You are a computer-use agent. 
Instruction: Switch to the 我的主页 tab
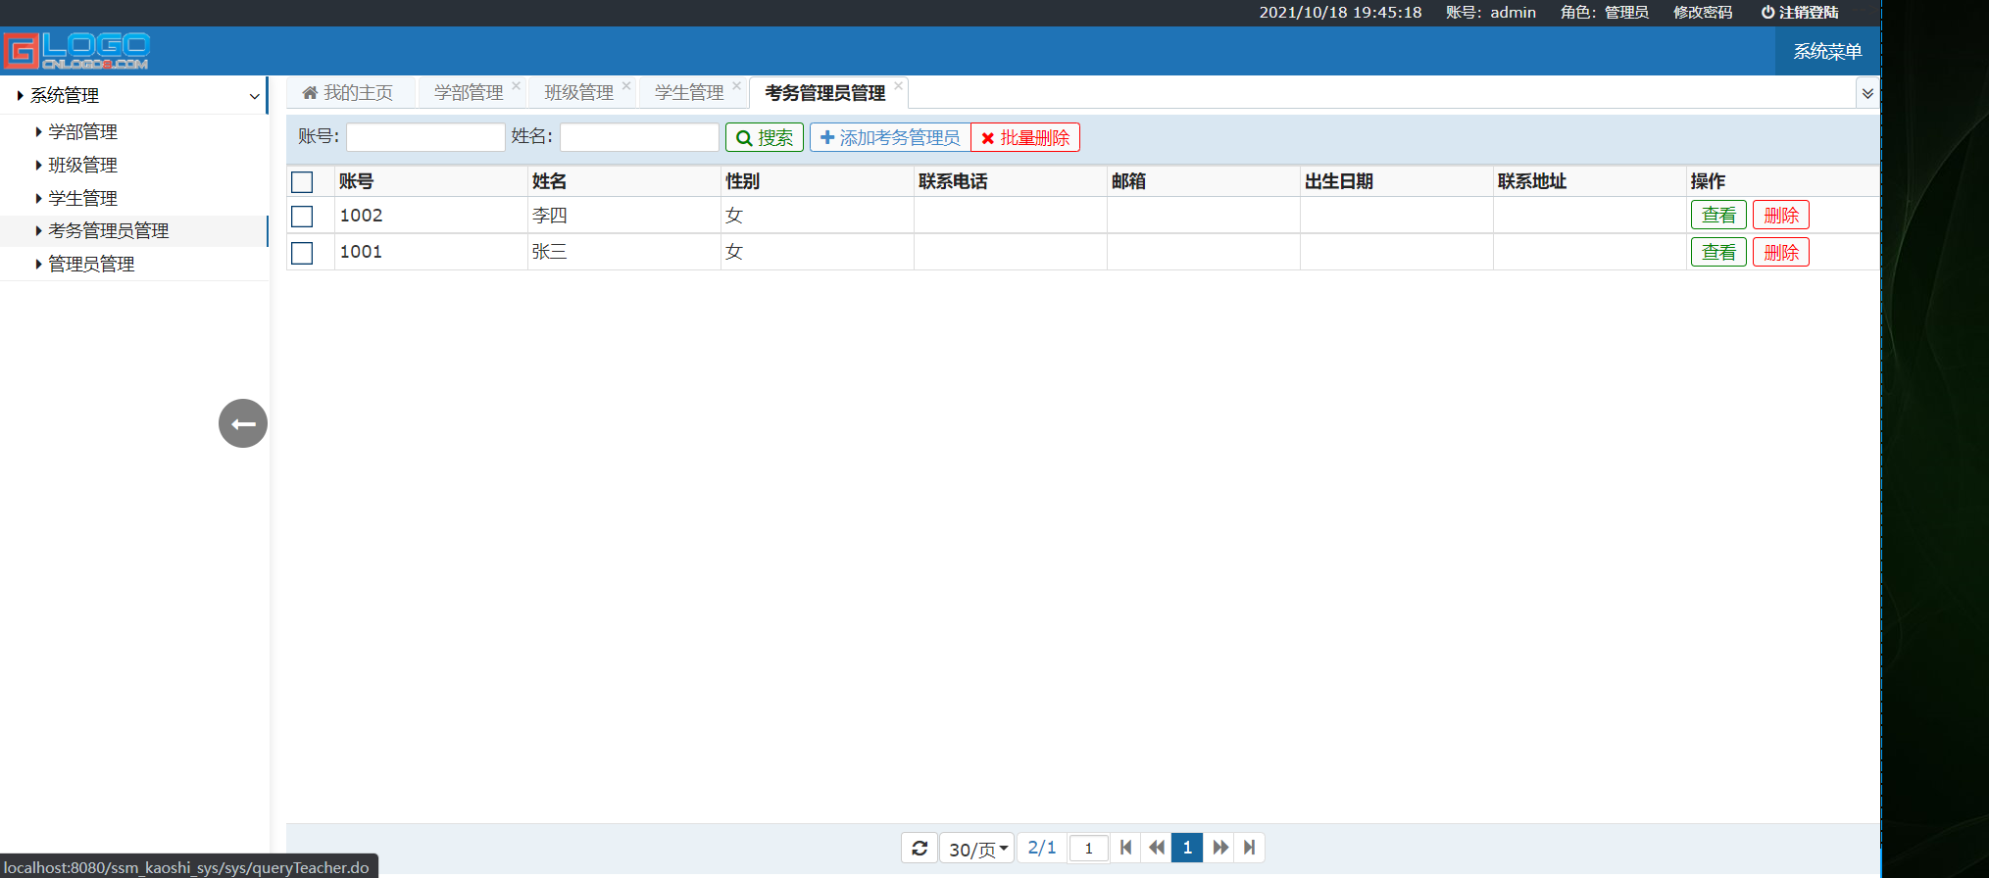pos(348,93)
